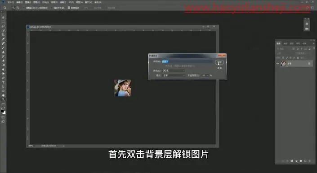Select the Clone Stamp tool

point(3,52)
